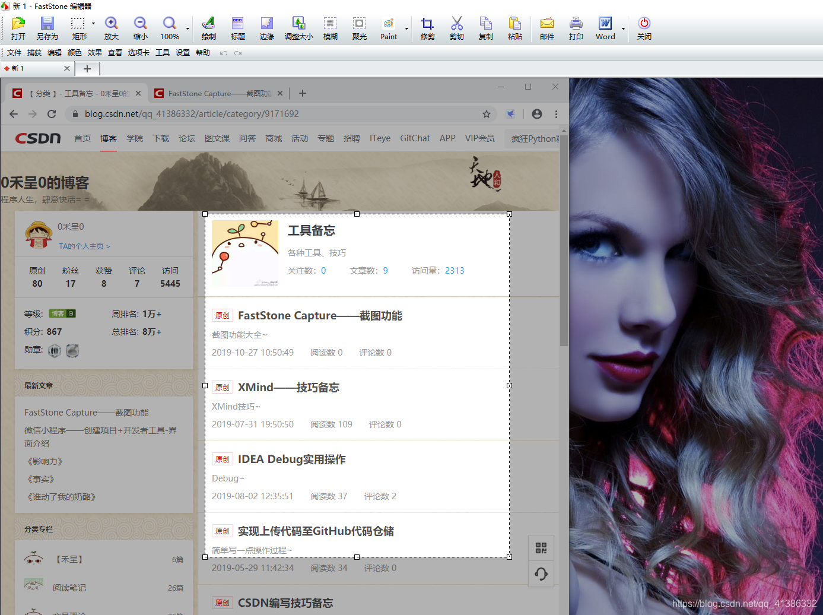Click the 工具备忘 category thumbnail image
Image resolution: width=823 pixels, height=615 pixels.
click(x=245, y=253)
